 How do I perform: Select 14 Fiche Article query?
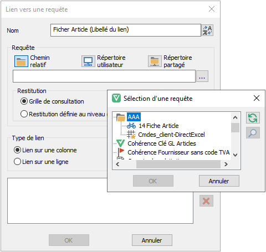(158, 126)
